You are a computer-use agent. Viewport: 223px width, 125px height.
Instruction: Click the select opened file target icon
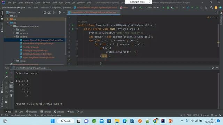pos(45,12)
